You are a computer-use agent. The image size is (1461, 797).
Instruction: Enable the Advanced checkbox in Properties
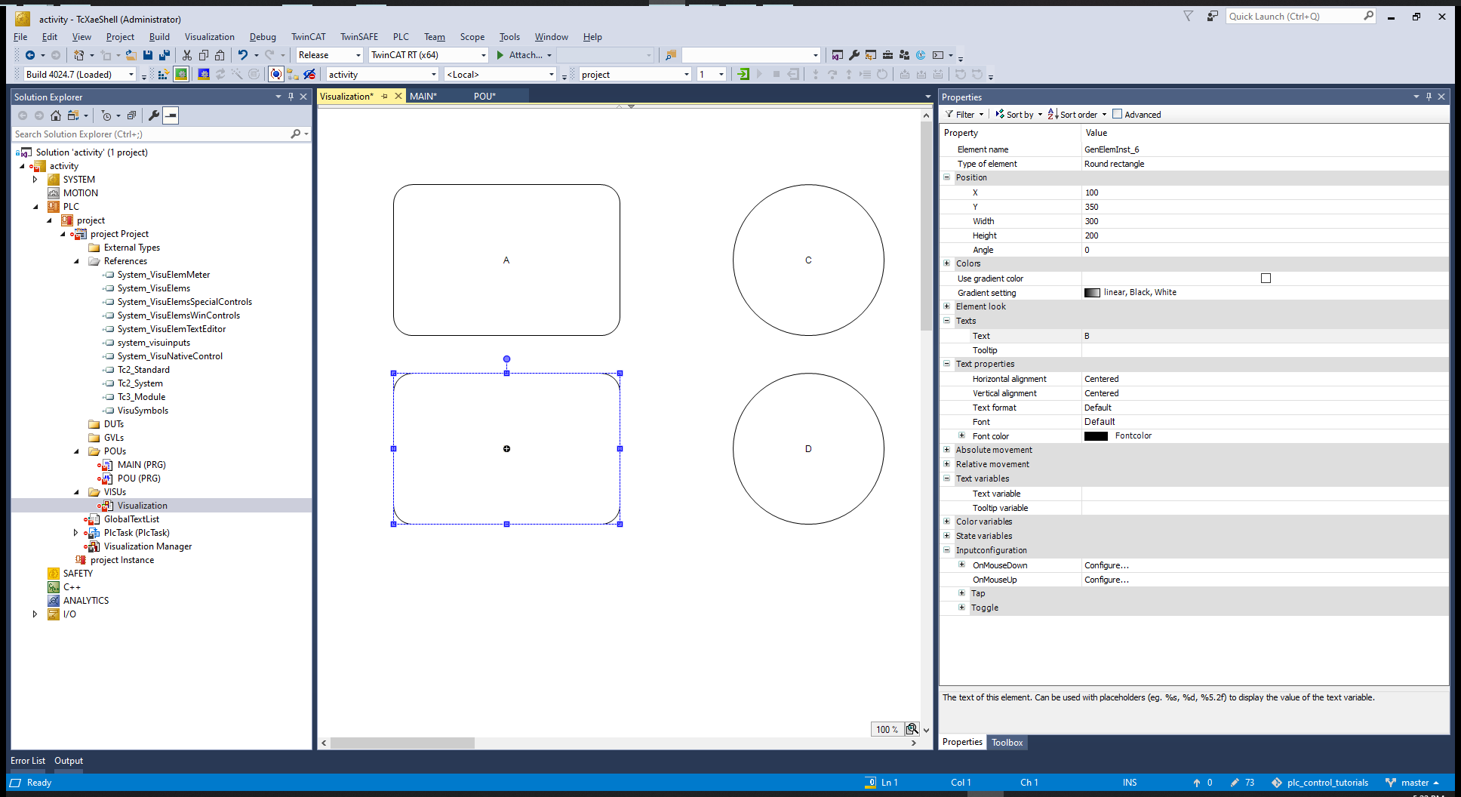click(1118, 115)
